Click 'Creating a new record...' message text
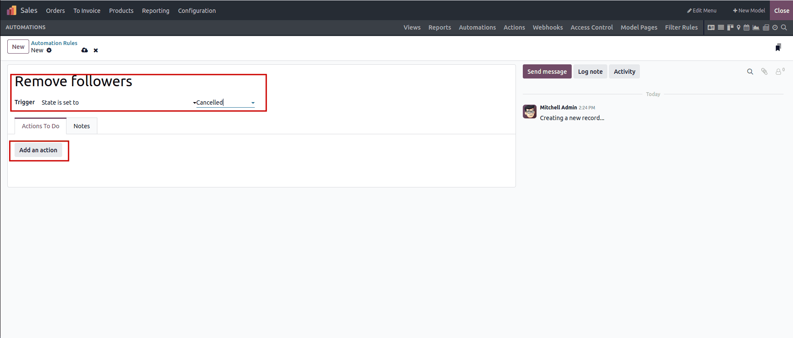 coord(572,118)
